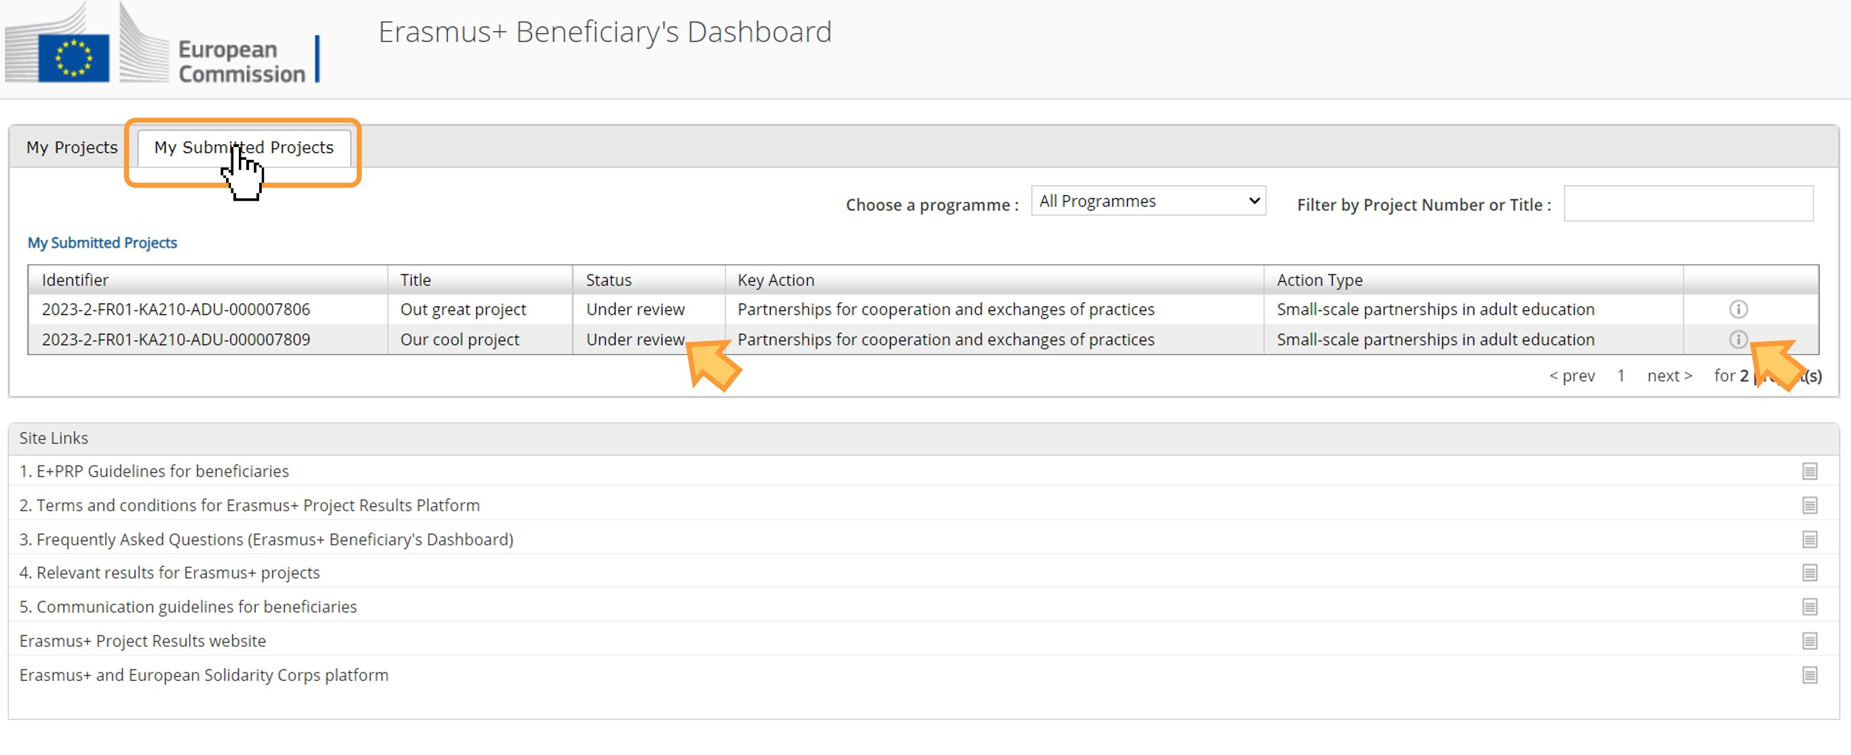The height and width of the screenshot is (755, 1851).
Task: Open document icon for E+PRP Guidelines
Action: [1809, 471]
